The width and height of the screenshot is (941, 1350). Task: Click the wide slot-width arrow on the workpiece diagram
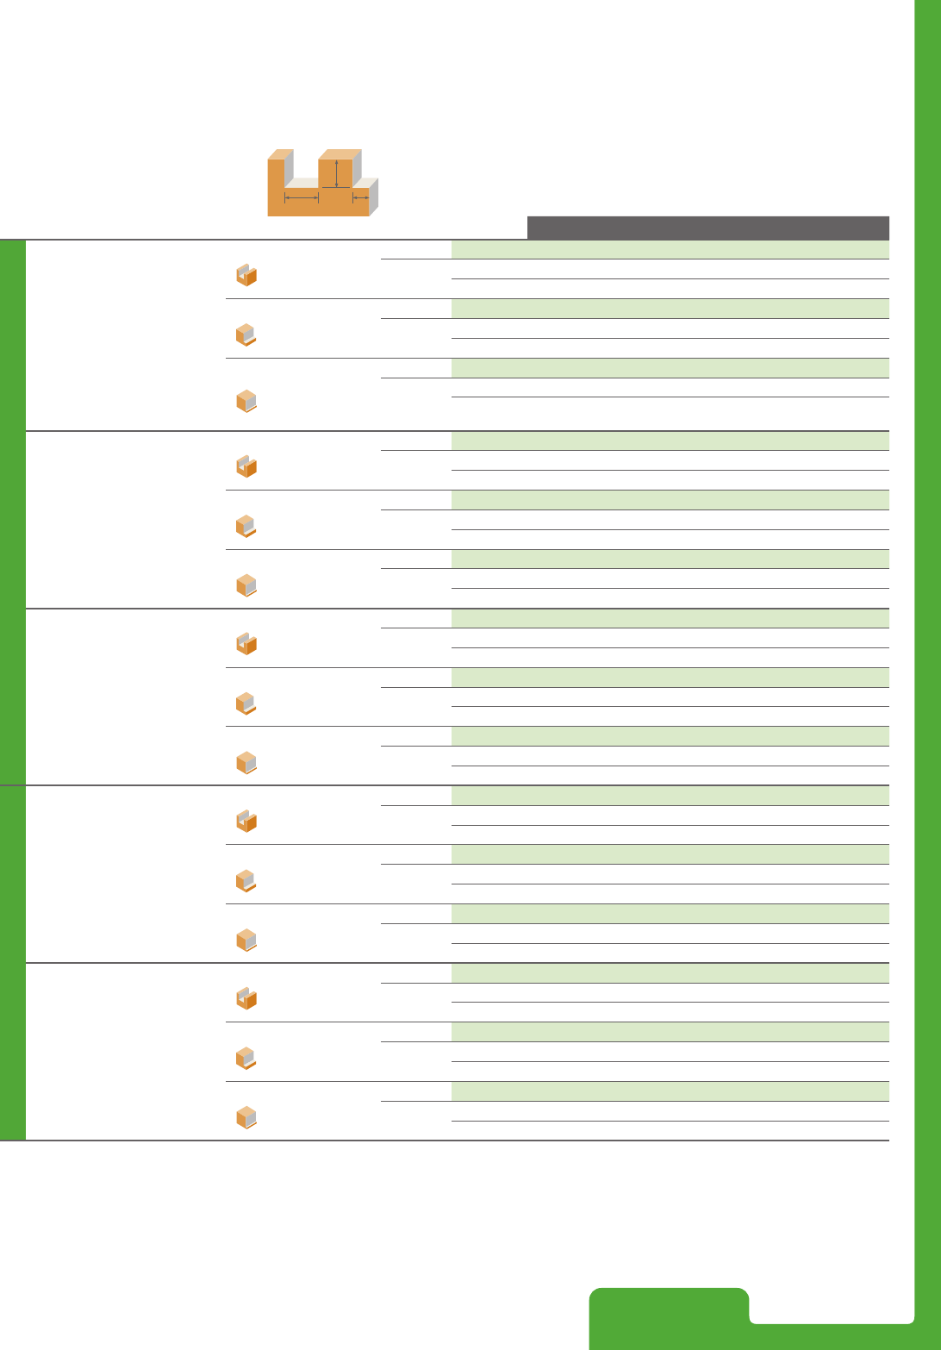coord(302,198)
